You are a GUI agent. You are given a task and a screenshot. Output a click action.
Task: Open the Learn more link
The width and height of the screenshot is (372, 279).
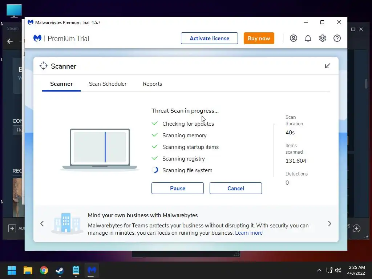(248, 233)
